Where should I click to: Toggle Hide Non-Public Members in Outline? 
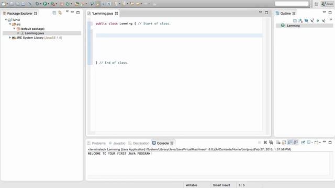pyautogui.click(x=318, y=20)
